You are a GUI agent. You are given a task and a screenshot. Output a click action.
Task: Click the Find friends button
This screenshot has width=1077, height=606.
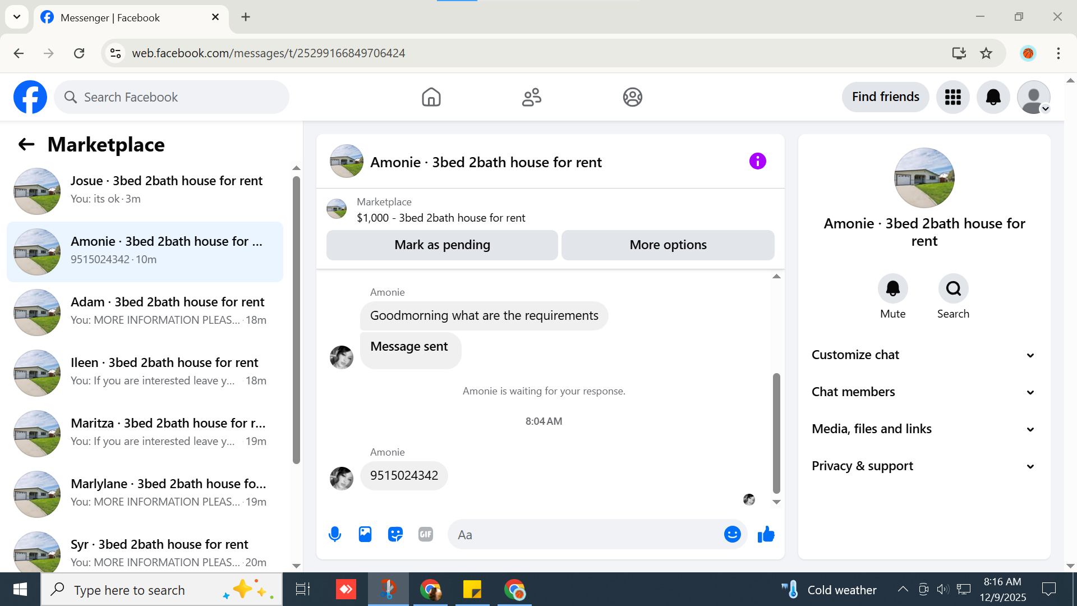pyautogui.click(x=885, y=97)
